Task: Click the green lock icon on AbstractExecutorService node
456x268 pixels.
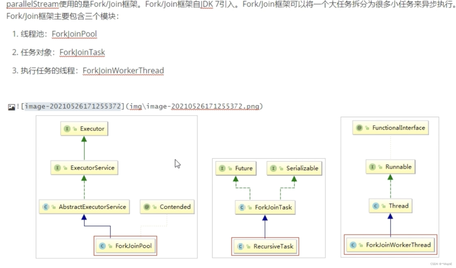Action: pyautogui.click(x=54, y=207)
